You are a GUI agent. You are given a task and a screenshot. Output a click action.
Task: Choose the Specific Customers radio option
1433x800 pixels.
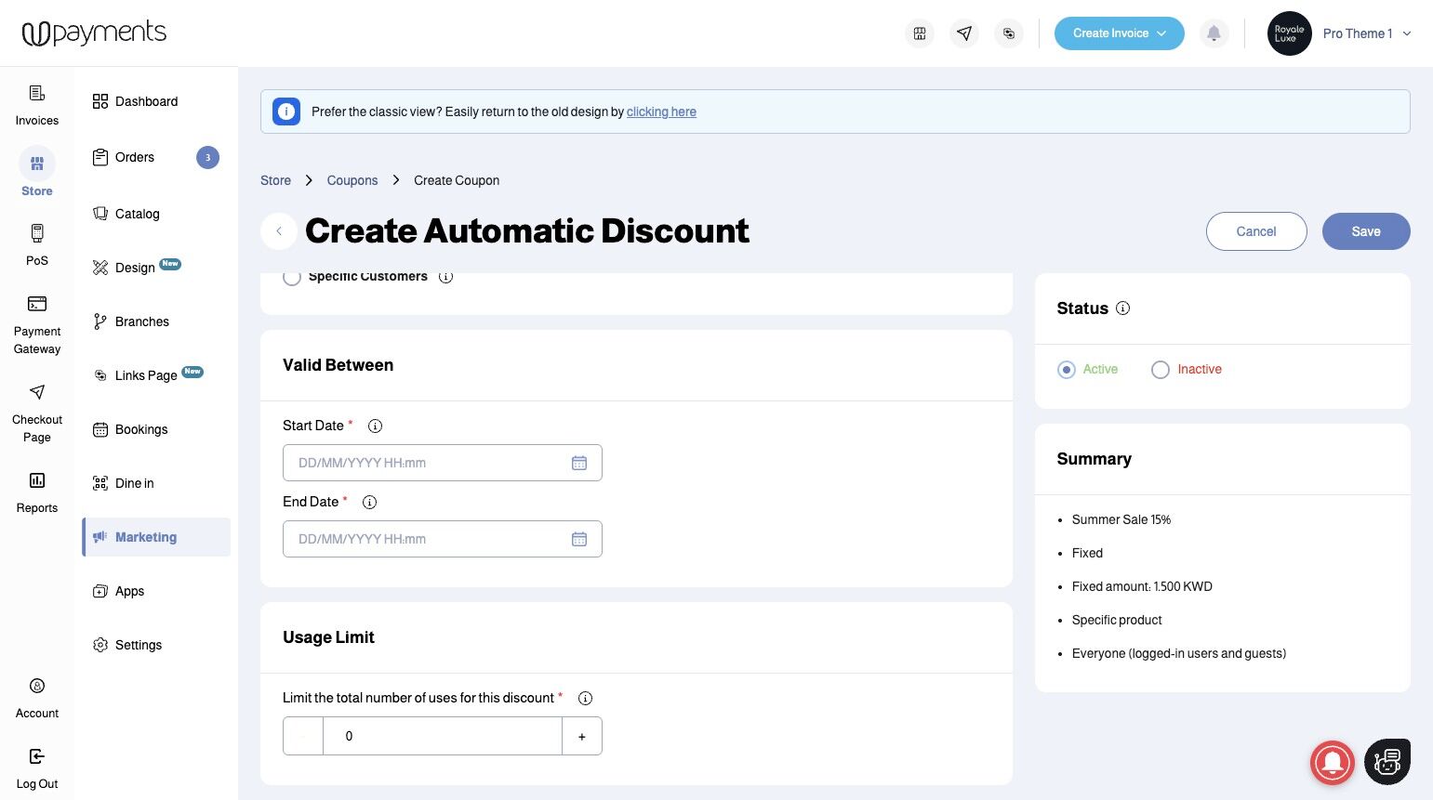(292, 277)
